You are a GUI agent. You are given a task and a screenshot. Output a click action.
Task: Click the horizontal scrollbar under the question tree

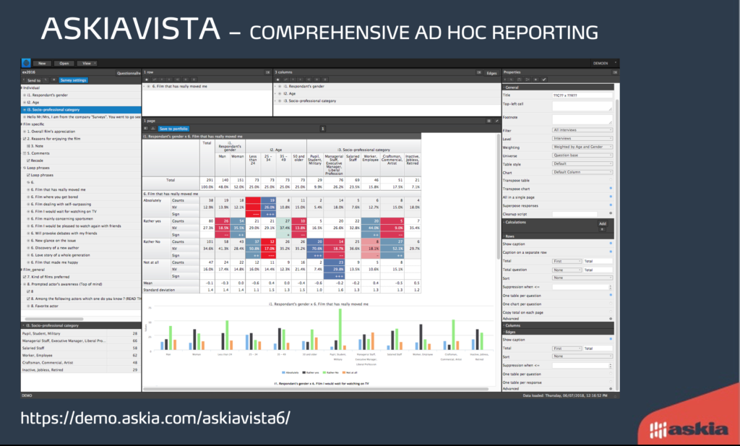pos(53,319)
